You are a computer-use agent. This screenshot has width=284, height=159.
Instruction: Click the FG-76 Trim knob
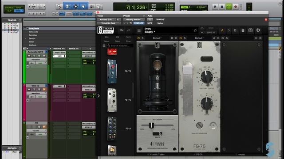click(x=207, y=103)
